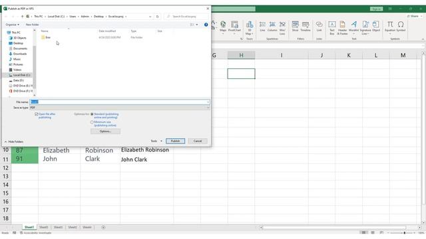426x239 pixels.
Task: Select Local Disk (C:) in navigation pane
Action: (21, 75)
